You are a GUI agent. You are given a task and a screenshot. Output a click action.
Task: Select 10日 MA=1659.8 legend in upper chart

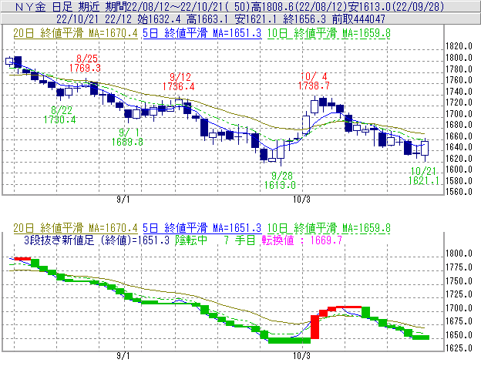click(x=328, y=33)
